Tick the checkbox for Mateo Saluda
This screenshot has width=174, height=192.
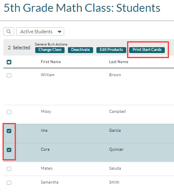[9, 169]
